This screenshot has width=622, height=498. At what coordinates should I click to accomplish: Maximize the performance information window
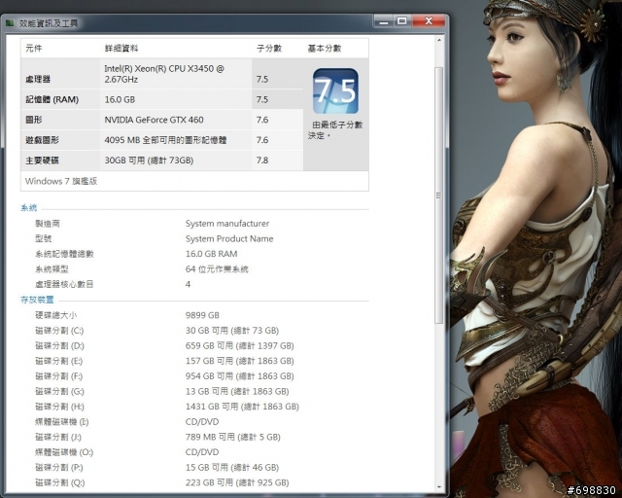[x=401, y=21]
